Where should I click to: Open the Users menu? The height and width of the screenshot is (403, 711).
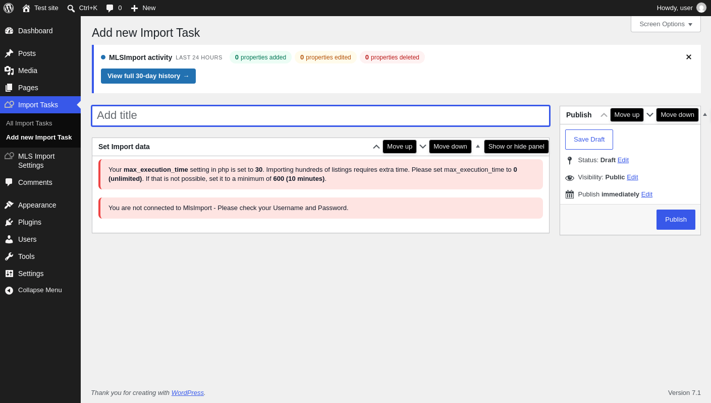(40, 239)
